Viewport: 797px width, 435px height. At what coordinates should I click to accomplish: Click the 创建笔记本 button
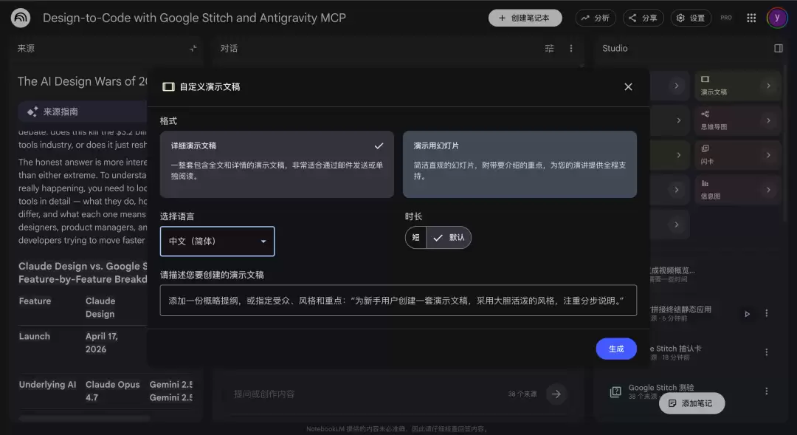(x=525, y=18)
